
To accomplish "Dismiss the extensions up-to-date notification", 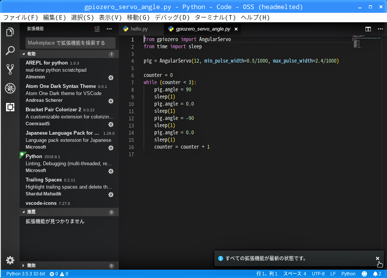I will click(377, 258).
